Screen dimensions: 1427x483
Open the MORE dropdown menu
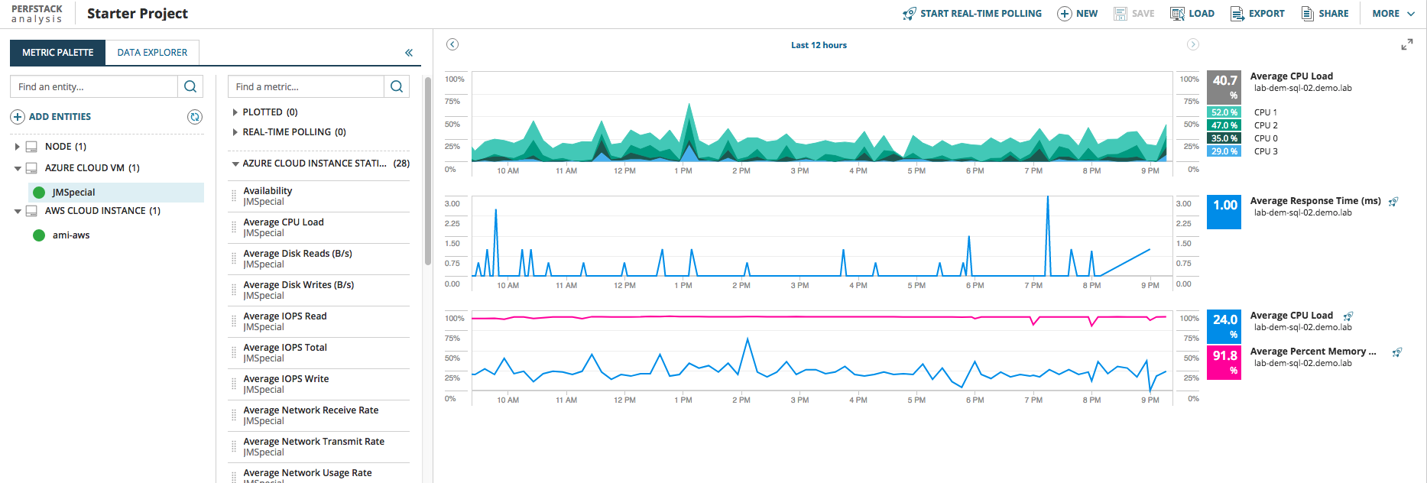pyautogui.click(x=1393, y=14)
